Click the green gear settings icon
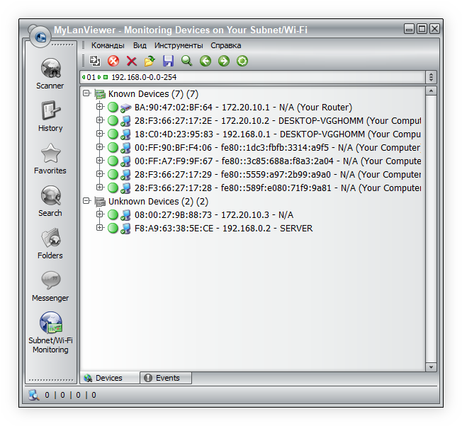The image size is (462, 426). pos(242,61)
